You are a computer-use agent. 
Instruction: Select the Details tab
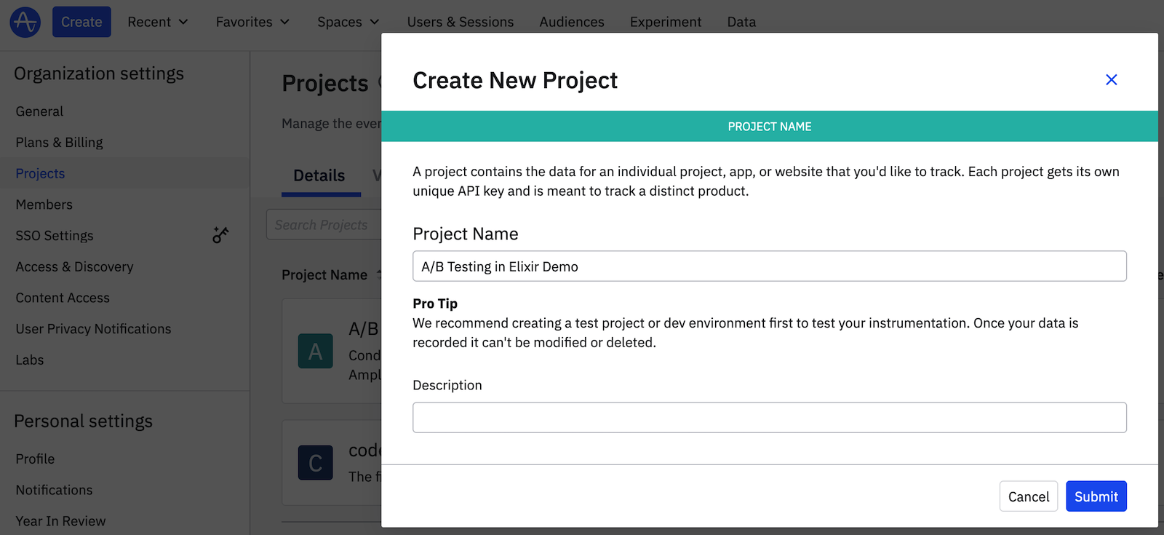coord(319,175)
